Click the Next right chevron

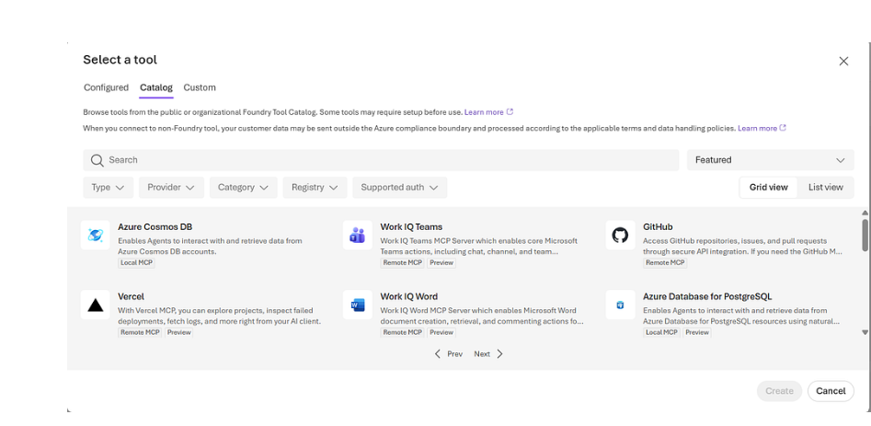[x=499, y=354]
